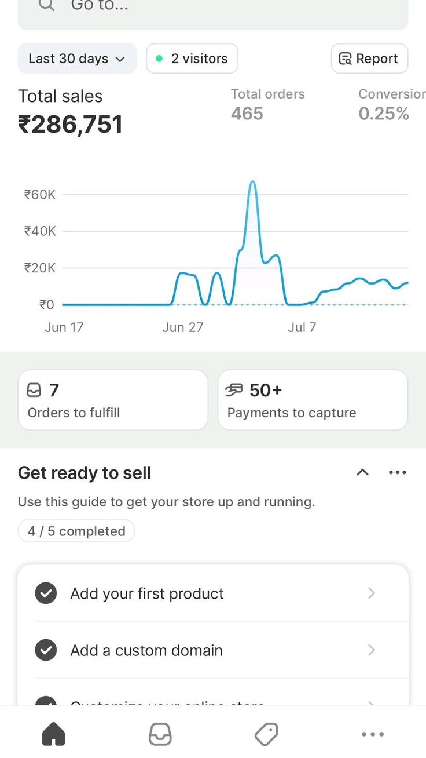Image resolution: width=426 pixels, height=758 pixels.
Task: Expand Add a custom domain chevron
Action: [372, 650]
